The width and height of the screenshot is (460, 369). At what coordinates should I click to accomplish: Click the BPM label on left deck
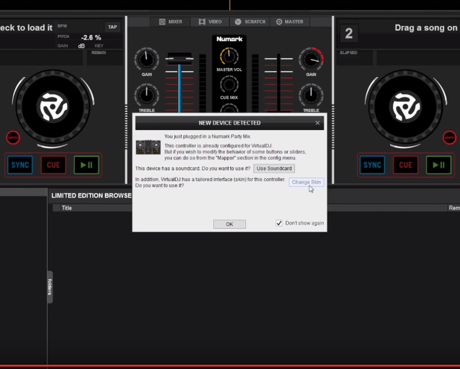click(x=62, y=26)
